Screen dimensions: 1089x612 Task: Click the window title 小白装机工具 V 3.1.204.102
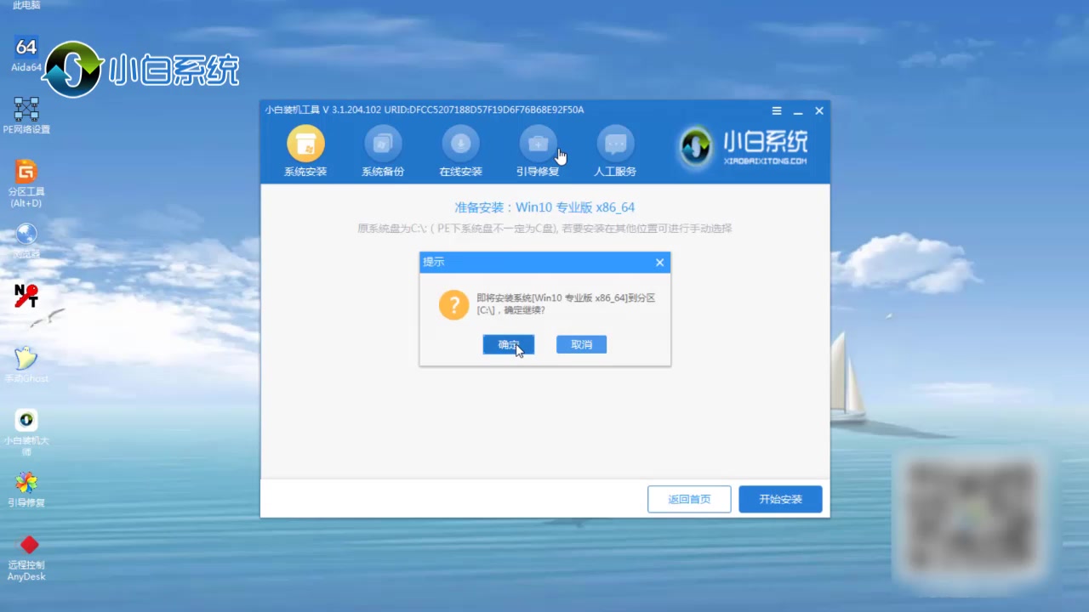point(425,110)
